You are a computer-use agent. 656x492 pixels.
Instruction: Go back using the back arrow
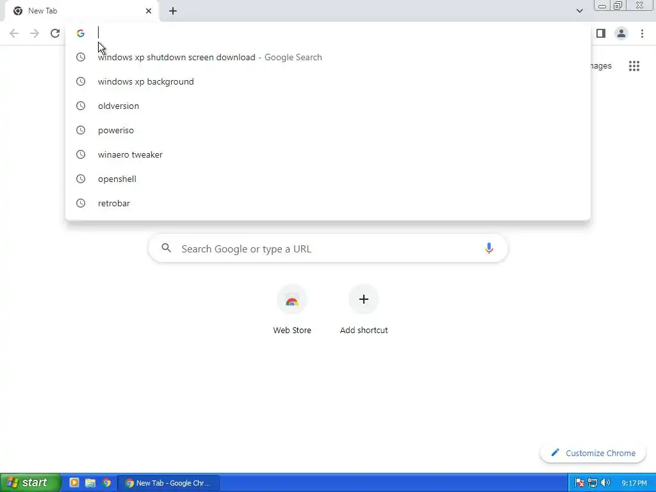pyautogui.click(x=14, y=33)
